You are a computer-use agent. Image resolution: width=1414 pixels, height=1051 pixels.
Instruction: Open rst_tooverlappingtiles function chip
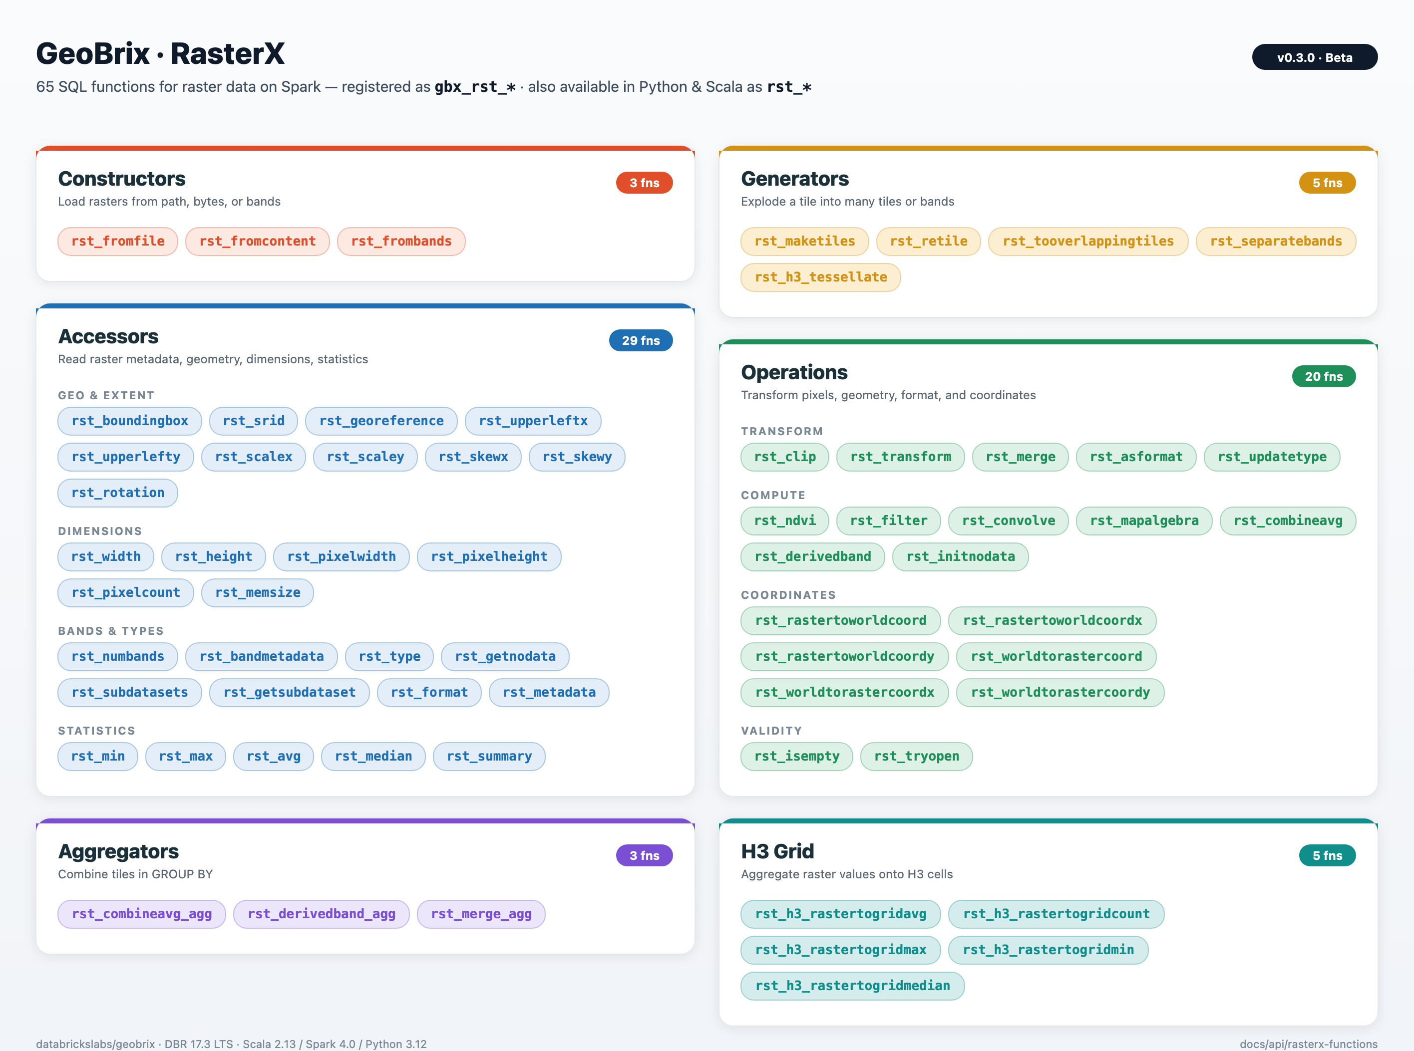[x=1088, y=241]
